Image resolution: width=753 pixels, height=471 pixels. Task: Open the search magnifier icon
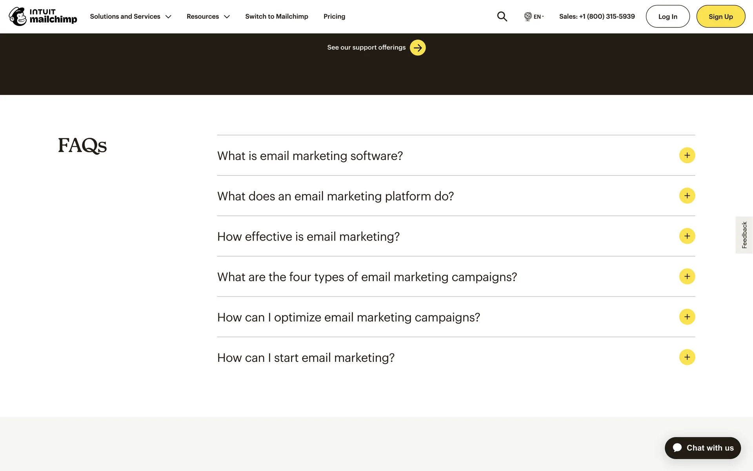(x=502, y=16)
